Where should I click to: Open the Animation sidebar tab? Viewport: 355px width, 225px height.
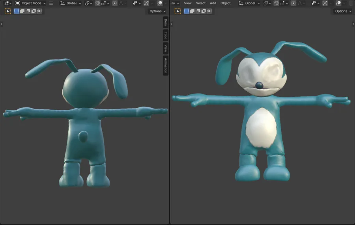pyautogui.click(x=166, y=65)
